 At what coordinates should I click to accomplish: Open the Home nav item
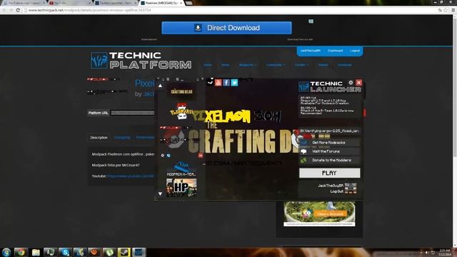tap(208, 65)
